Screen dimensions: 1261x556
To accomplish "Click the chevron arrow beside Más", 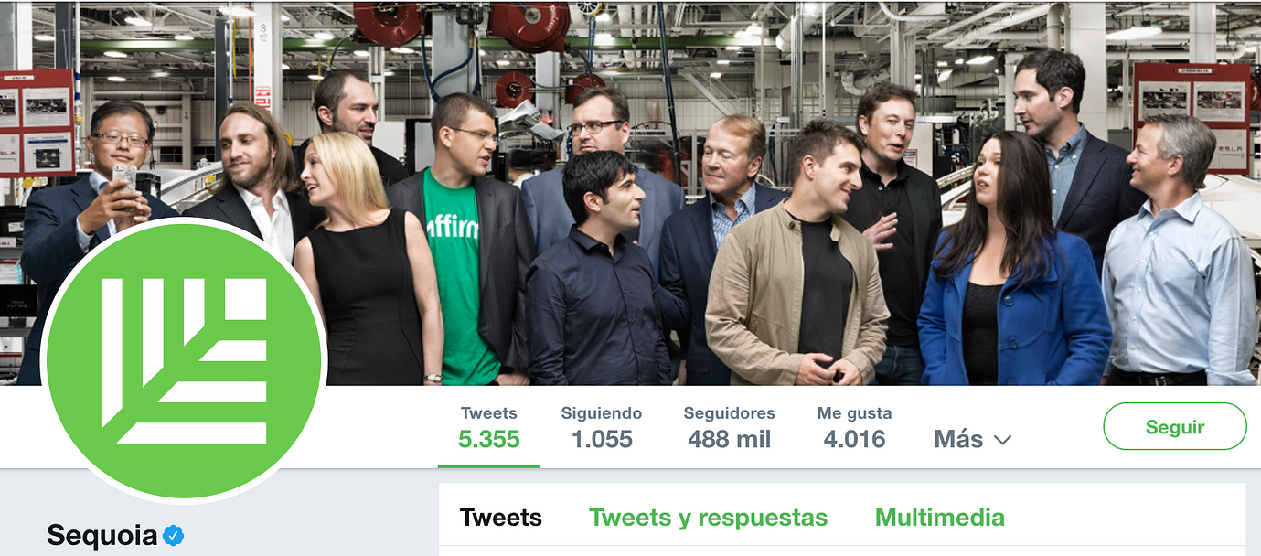I will pyautogui.click(x=1002, y=440).
